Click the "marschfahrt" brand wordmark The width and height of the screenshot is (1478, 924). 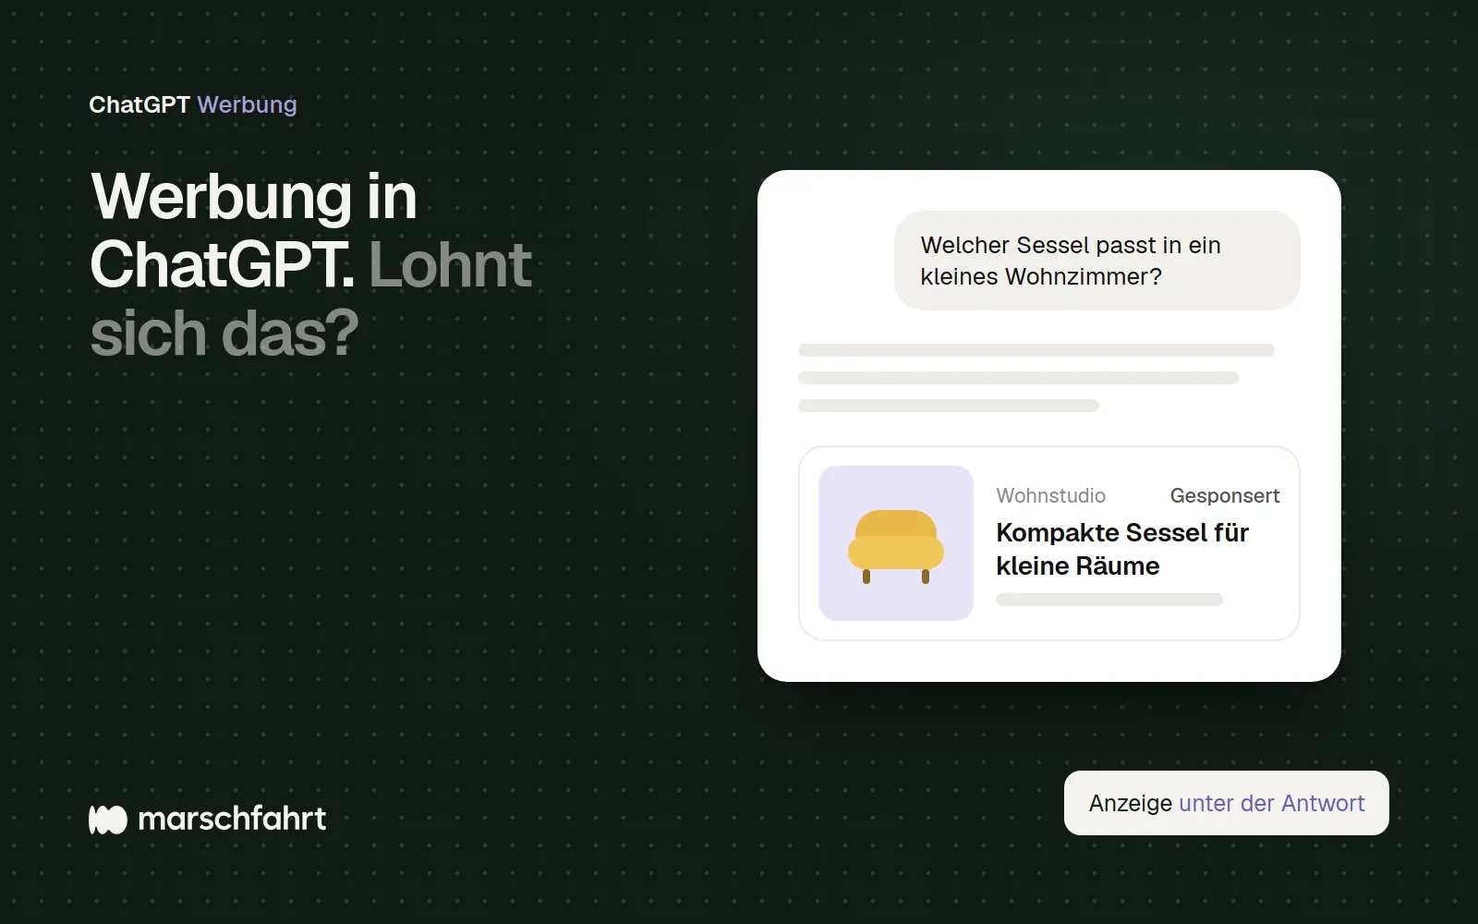232,819
